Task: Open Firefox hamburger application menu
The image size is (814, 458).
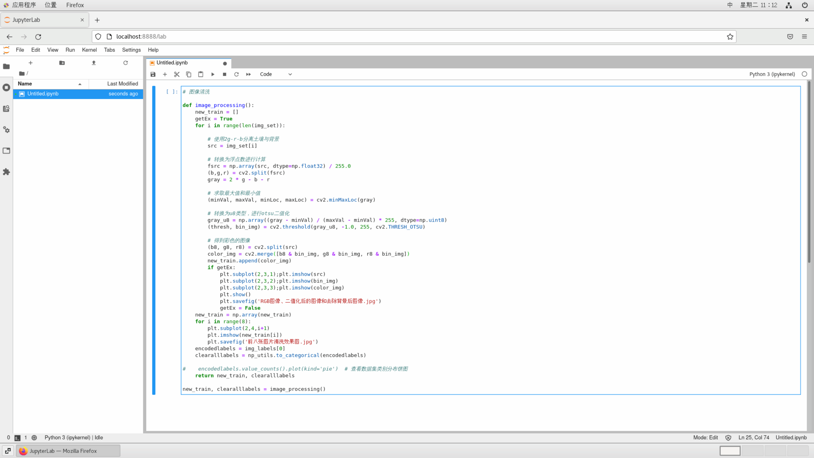Action: point(804,37)
